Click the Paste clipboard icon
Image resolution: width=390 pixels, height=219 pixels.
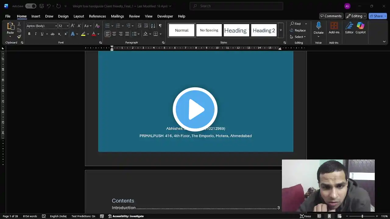[x=10, y=26]
